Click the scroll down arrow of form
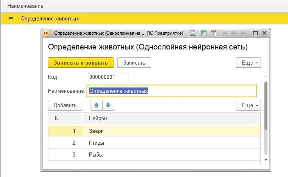 click(266, 160)
